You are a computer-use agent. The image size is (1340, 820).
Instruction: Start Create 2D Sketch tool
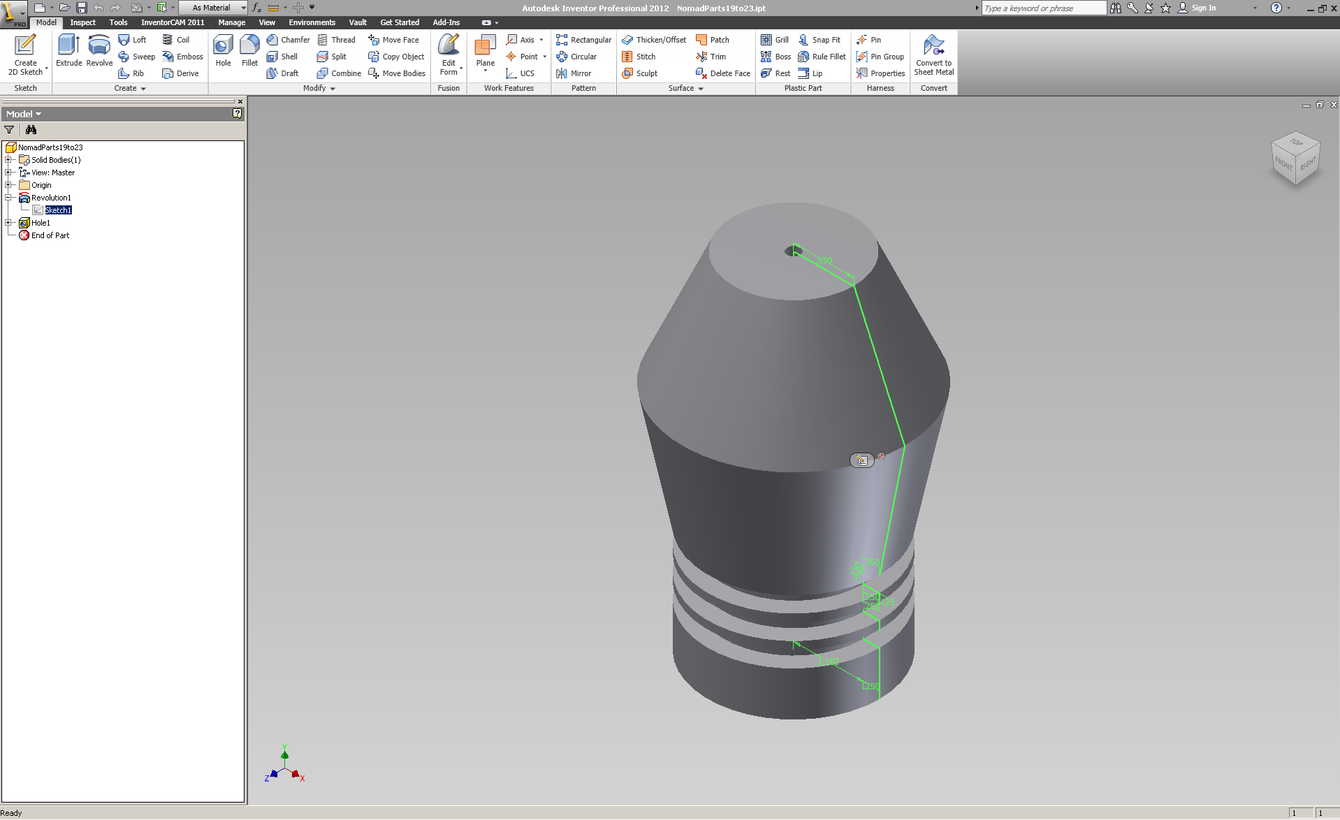point(25,55)
